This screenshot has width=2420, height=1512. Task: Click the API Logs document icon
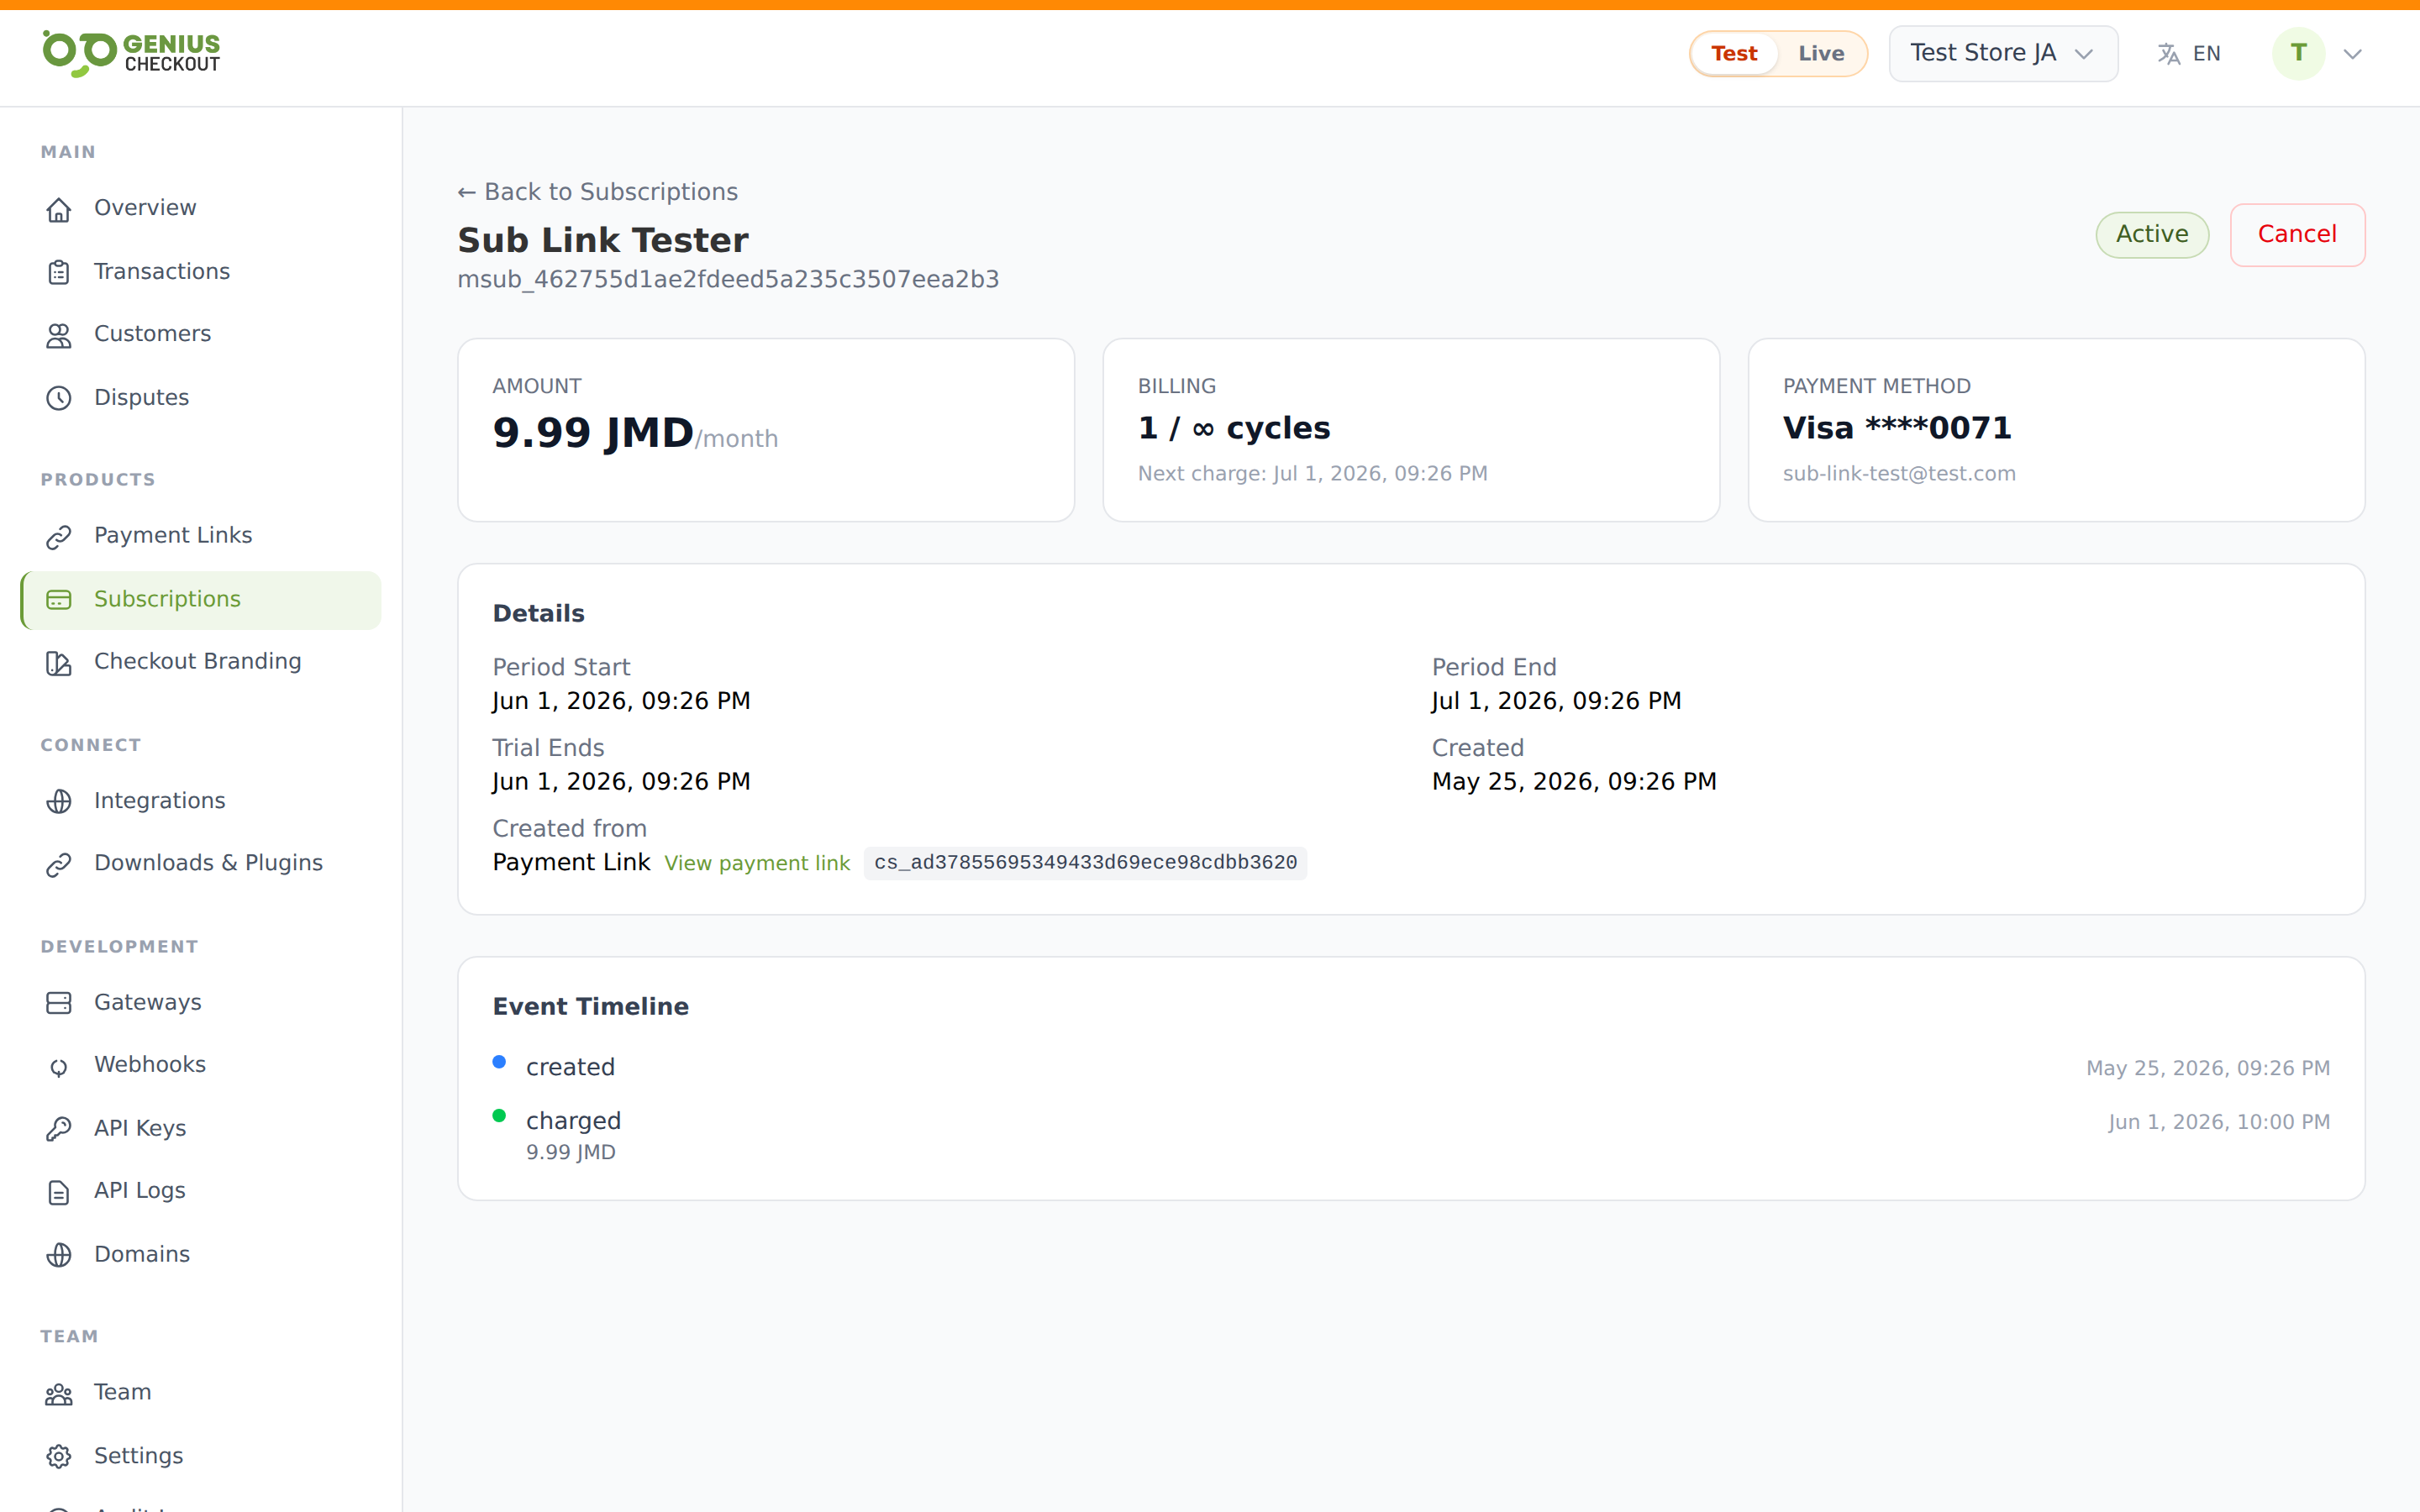59,1192
